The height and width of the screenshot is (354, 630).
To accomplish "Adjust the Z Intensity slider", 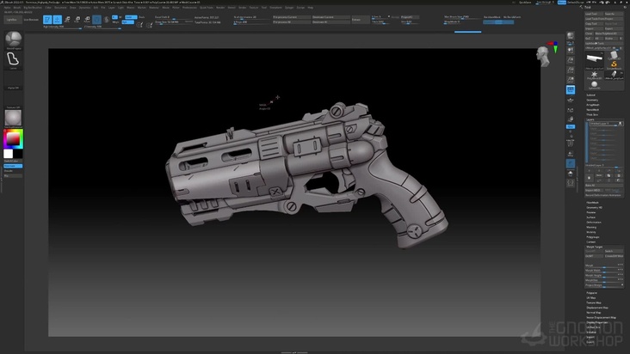I will point(102,27).
